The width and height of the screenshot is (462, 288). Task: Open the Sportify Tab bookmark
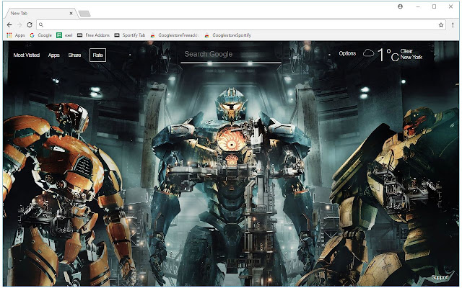coord(130,35)
